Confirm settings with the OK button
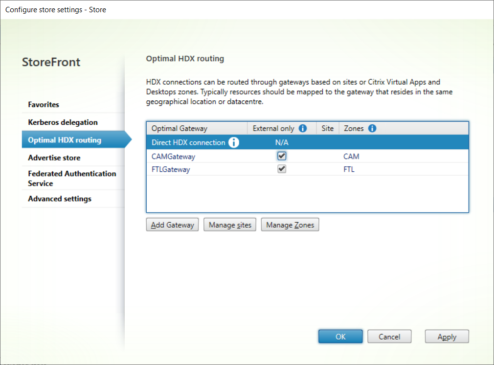Screen dimensions: 494x365 [340, 337]
